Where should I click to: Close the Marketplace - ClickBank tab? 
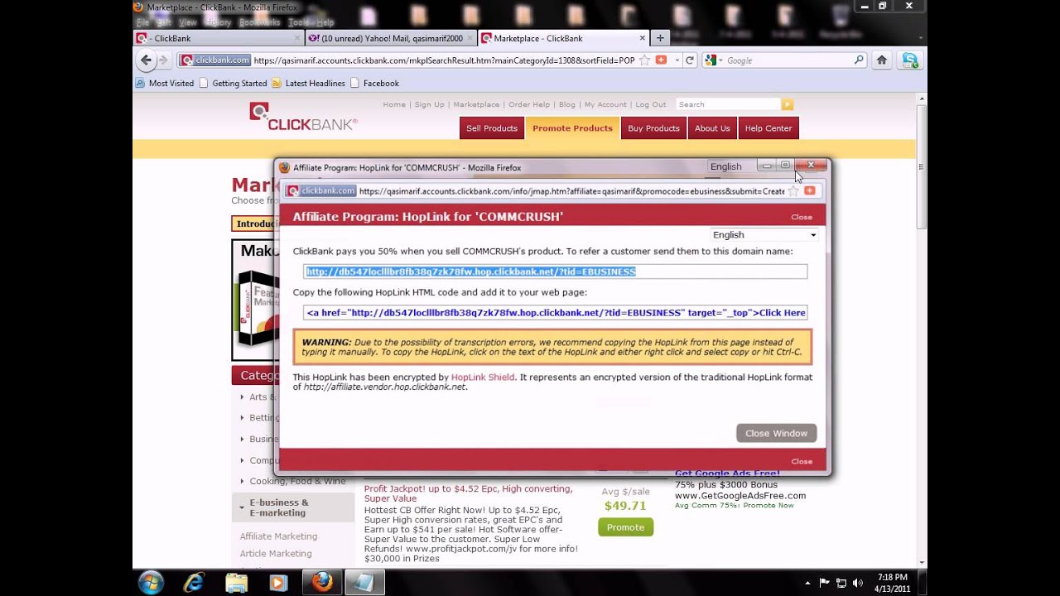643,38
